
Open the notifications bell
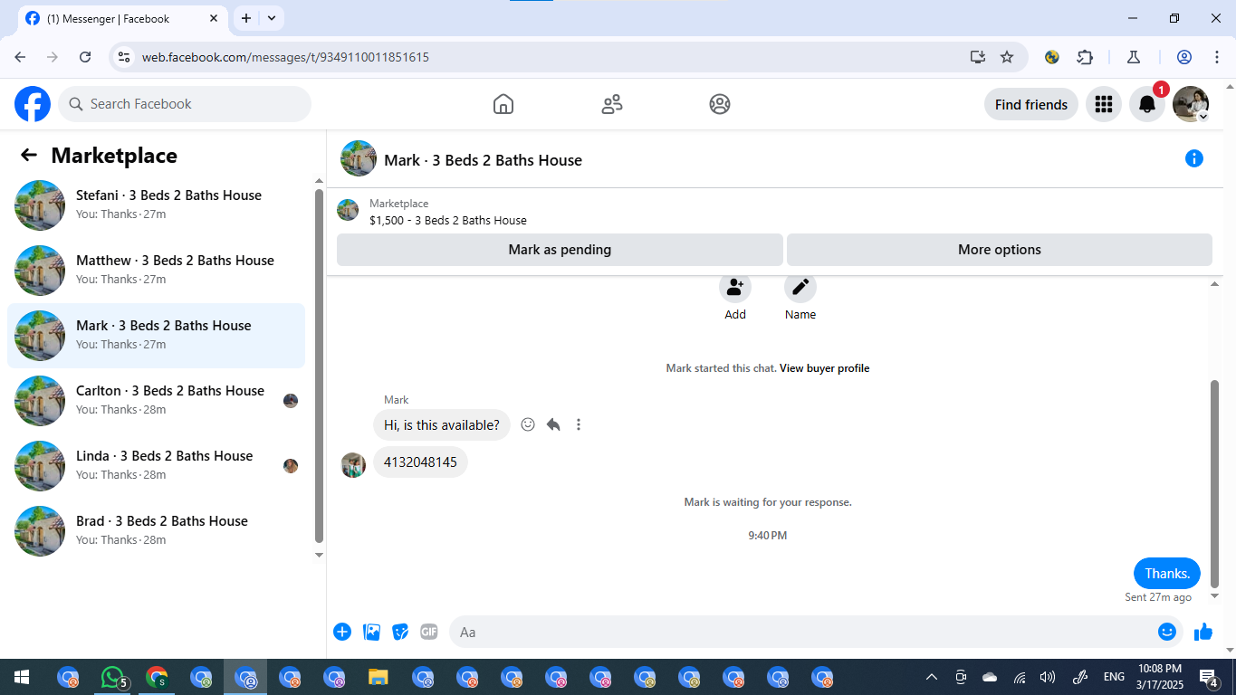pyautogui.click(x=1147, y=104)
